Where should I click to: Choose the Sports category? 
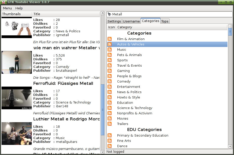(x=122, y=60)
